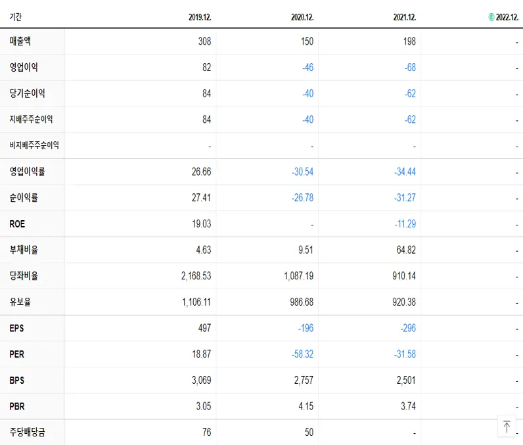Click the ROE row label

tap(17, 224)
